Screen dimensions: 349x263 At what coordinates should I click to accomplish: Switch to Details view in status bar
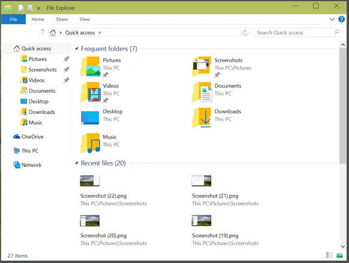pos(329,255)
